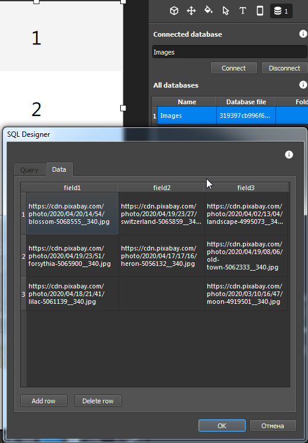Show info for All databases
Viewport: 308px width, 443px height.
(x=303, y=85)
